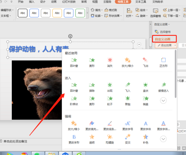Apply the 更改填充 emphasis effect
Screen dimensions: 186x155
92,126
